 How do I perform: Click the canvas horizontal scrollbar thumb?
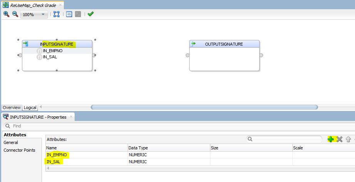click(x=204, y=107)
